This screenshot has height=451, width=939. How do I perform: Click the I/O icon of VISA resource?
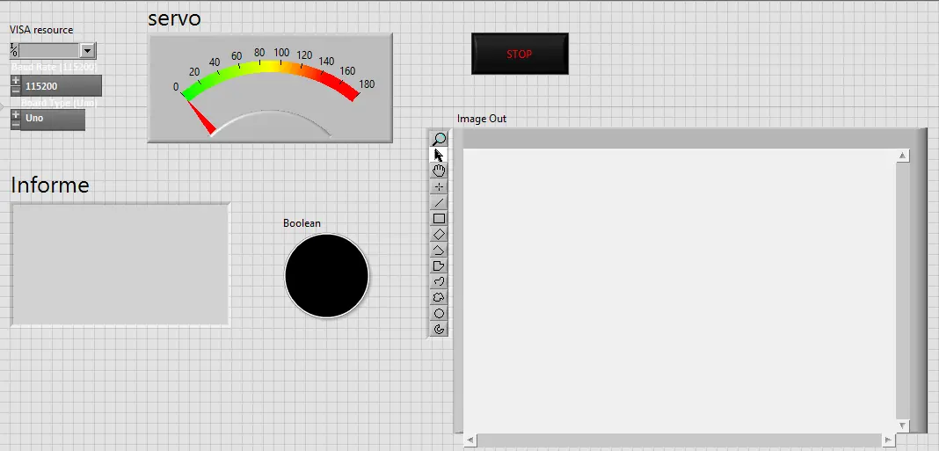coord(14,50)
